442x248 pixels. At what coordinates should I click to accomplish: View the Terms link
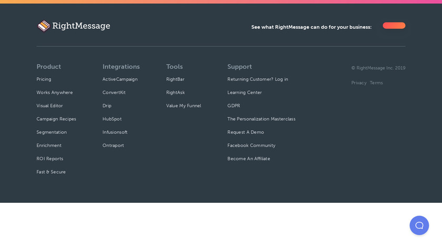pyautogui.click(x=376, y=83)
